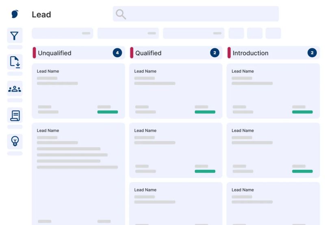Open third Lead Name card in Qualified

(x=176, y=204)
